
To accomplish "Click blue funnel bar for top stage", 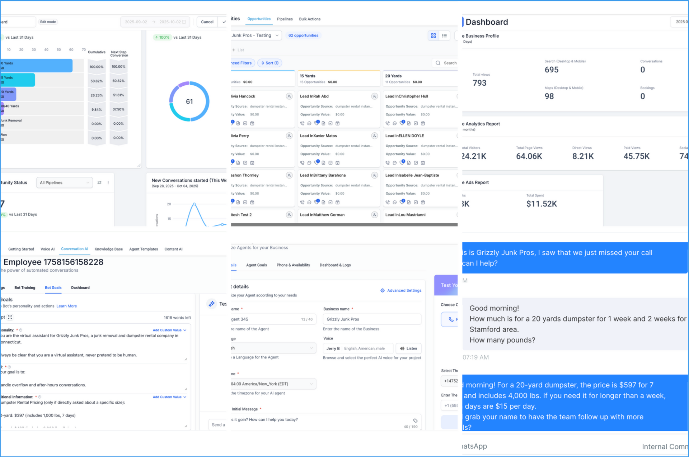I will [36, 66].
